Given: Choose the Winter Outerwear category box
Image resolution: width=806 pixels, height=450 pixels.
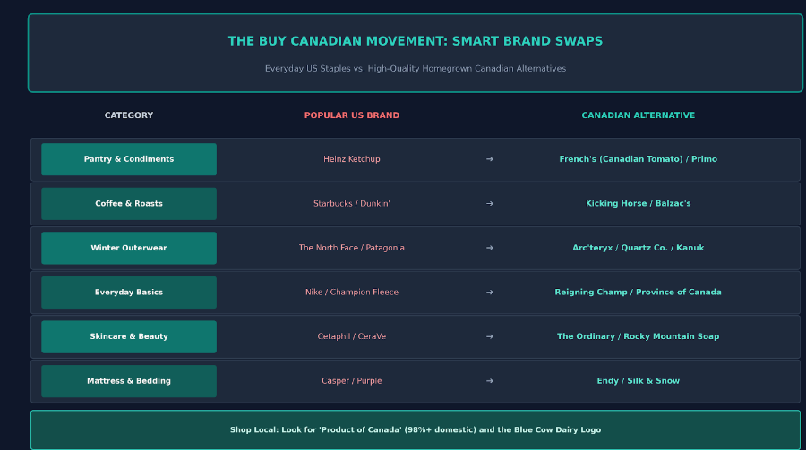Looking at the screenshot, I should pyautogui.click(x=129, y=248).
